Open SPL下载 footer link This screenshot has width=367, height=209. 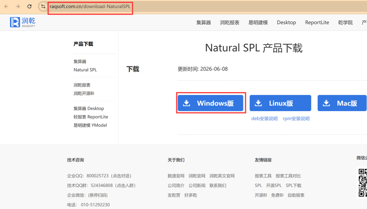coord(293,185)
